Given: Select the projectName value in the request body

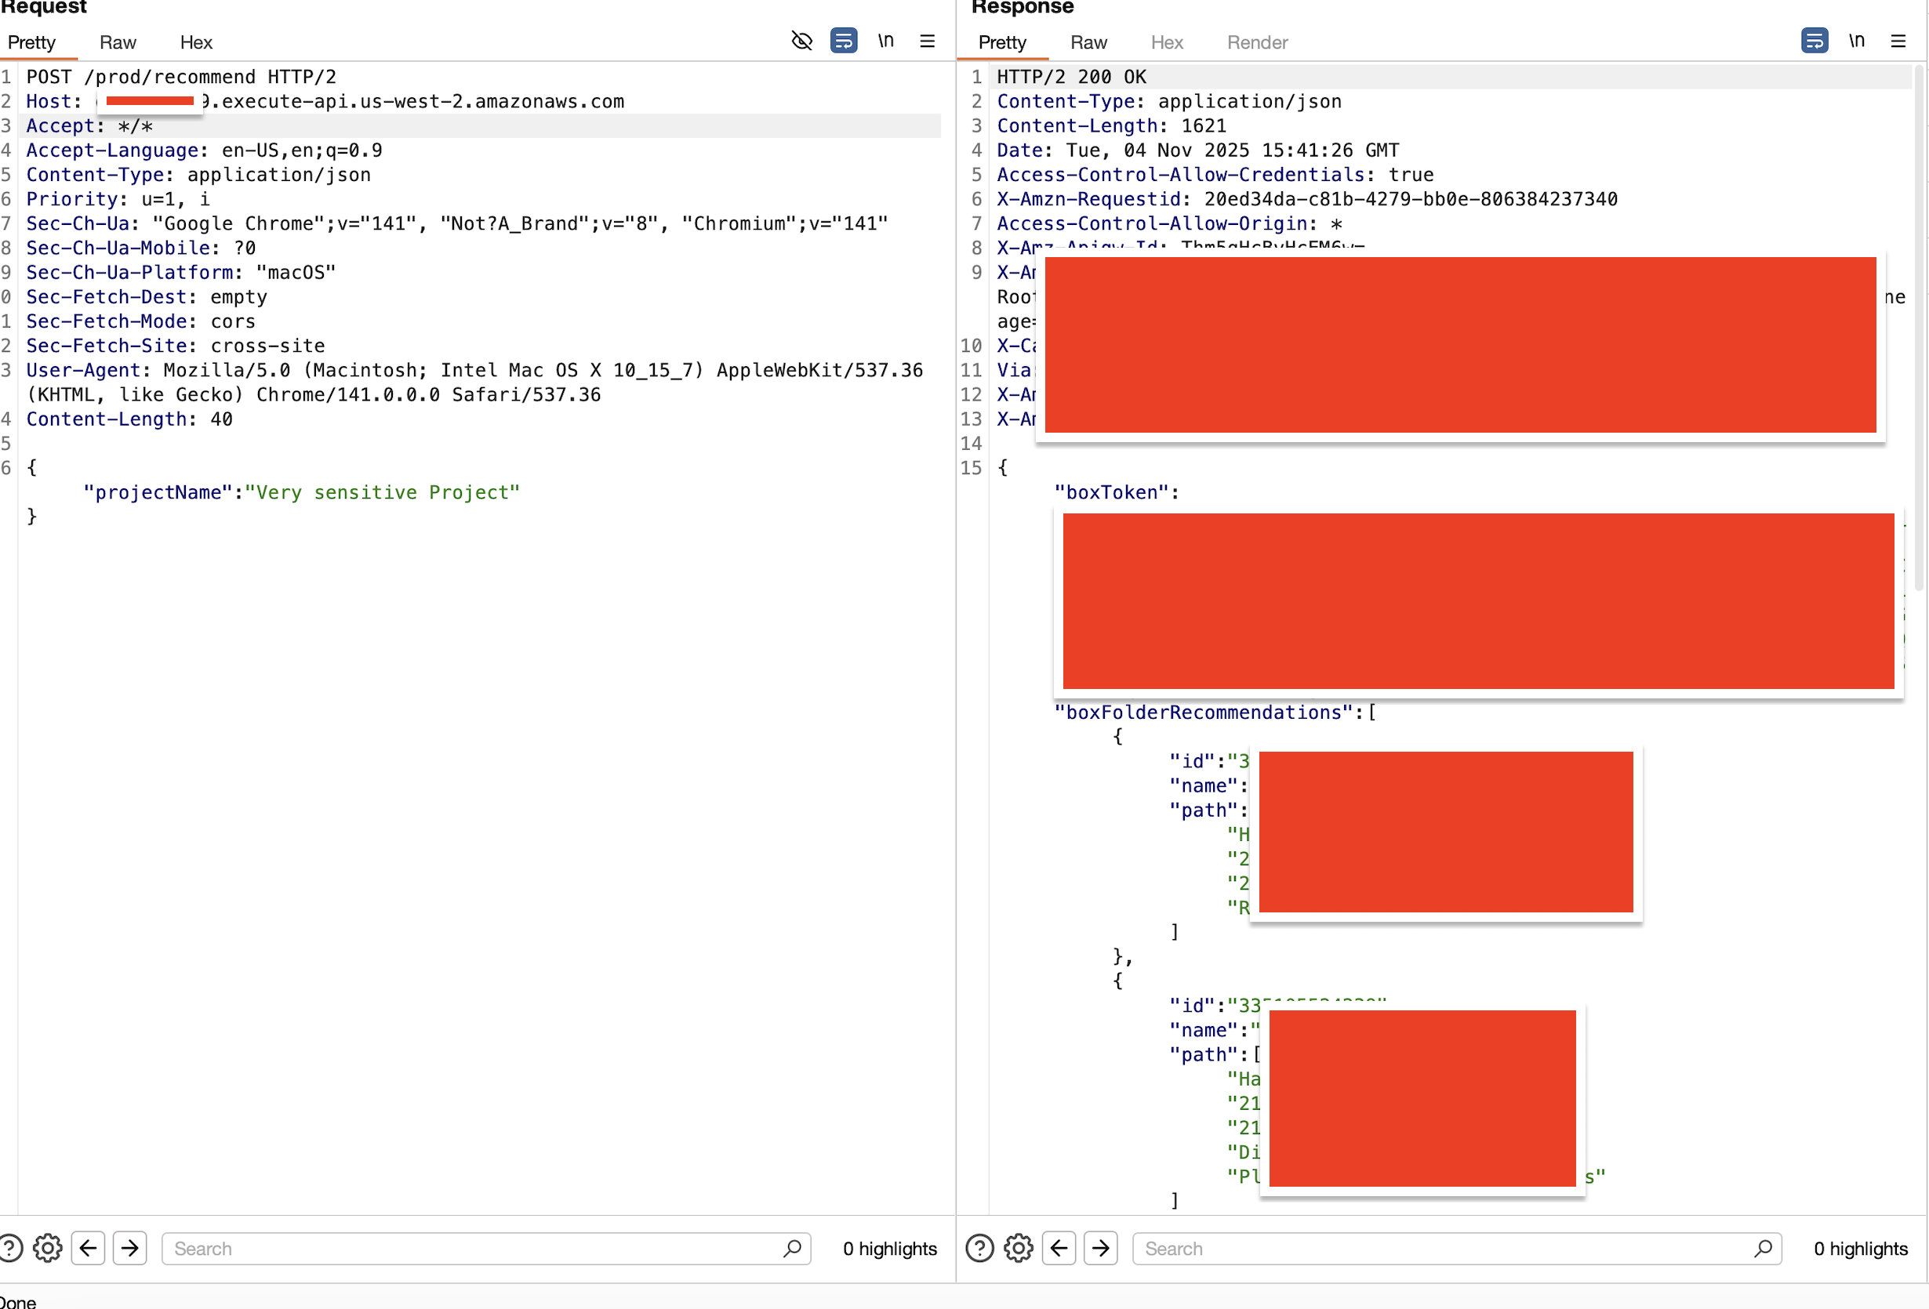Looking at the screenshot, I should 383,492.
